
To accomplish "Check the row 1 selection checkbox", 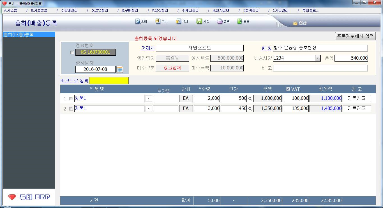I will coord(71,99).
